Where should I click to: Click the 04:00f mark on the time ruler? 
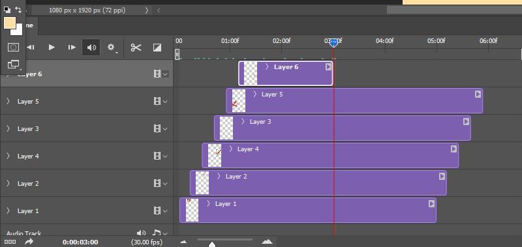(x=385, y=40)
